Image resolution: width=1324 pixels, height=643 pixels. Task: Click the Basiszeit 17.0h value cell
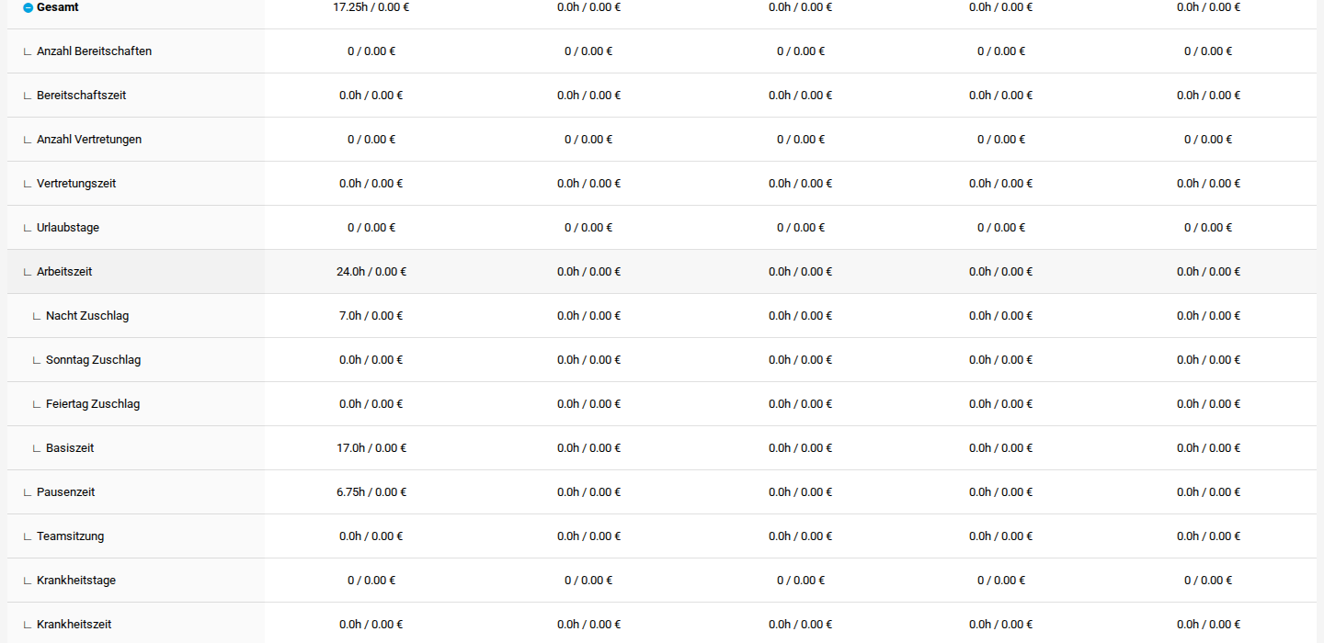371,448
